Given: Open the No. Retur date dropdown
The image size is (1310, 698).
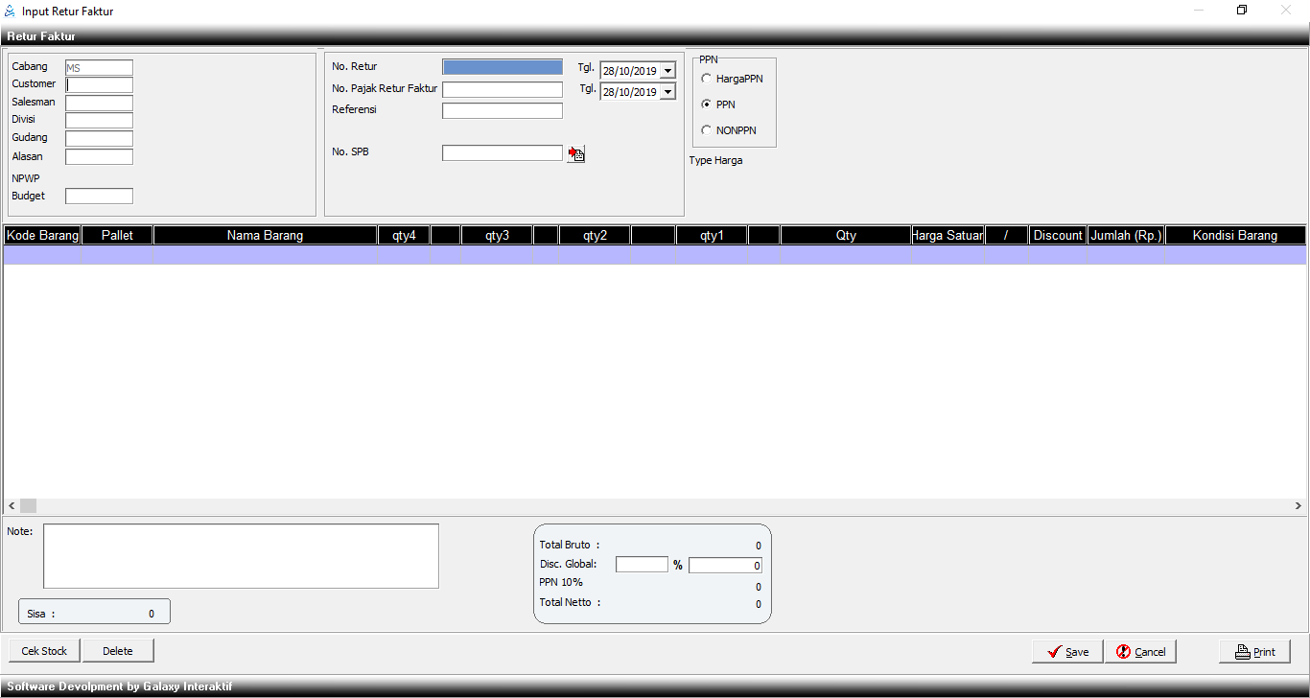Looking at the screenshot, I should (668, 71).
